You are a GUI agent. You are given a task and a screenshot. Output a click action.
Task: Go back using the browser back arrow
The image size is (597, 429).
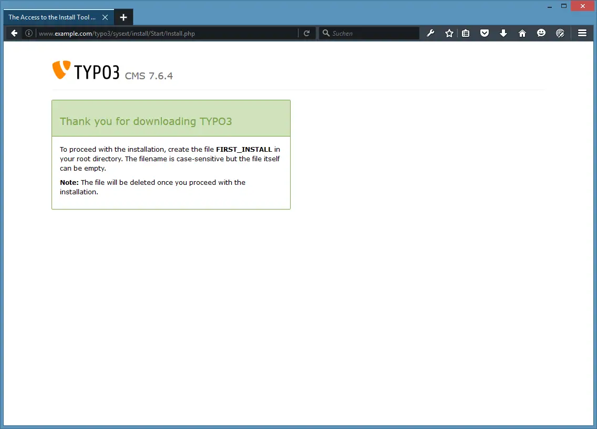(x=14, y=34)
